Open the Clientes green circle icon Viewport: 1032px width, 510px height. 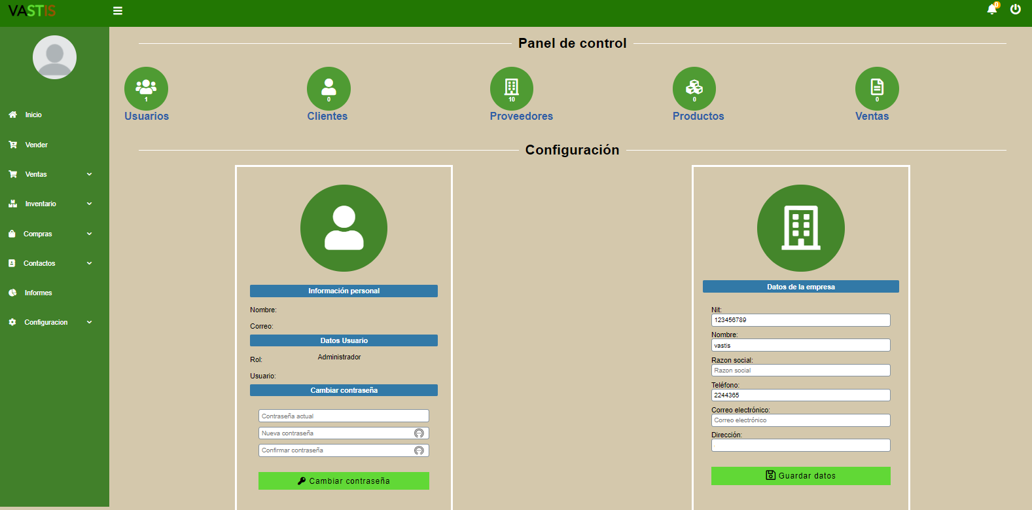point(329,88)
